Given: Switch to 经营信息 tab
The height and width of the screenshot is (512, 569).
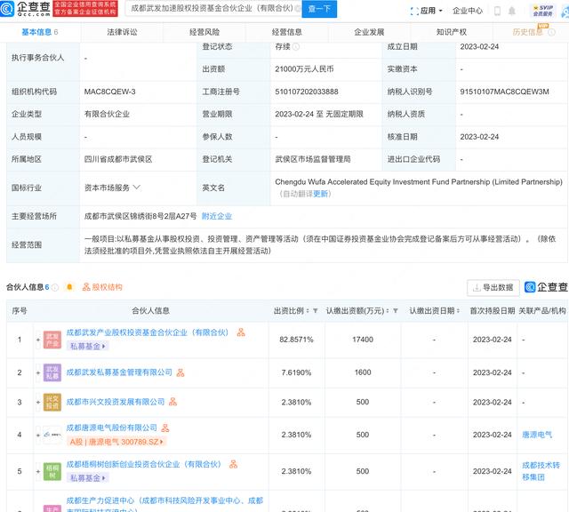Looking at the screenshot, I should pos(286,32).
